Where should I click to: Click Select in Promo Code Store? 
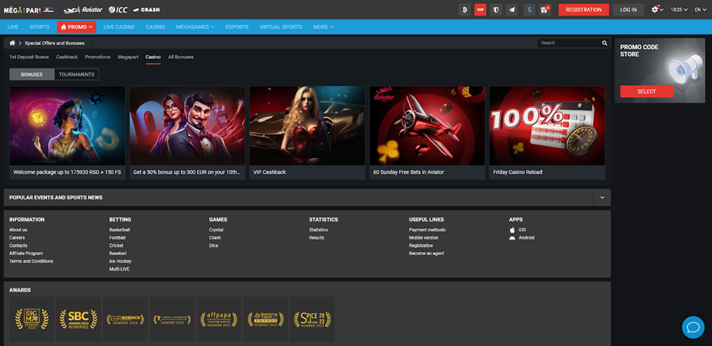[647, 91]
